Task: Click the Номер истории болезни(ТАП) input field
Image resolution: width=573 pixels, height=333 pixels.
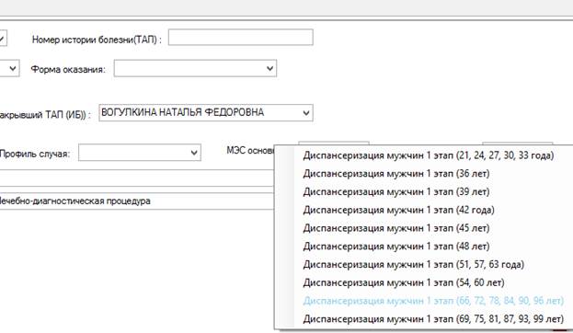Action: [x=240, y=38]
